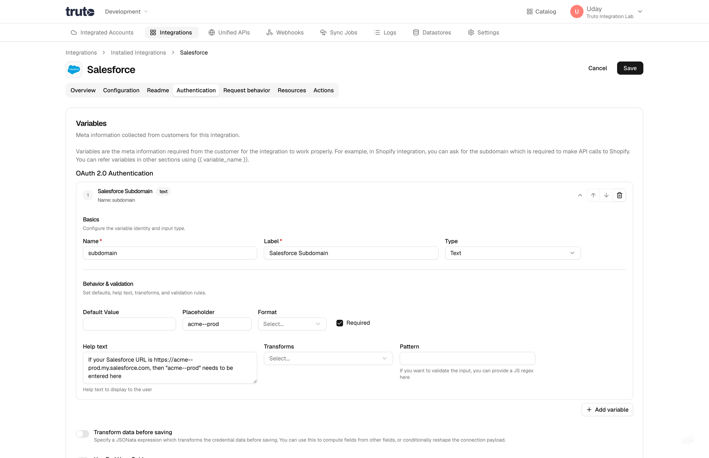The width and height of the screenshot is (709, 458).
Task: Enable Transform data before saving toggle
Action: 83,434
